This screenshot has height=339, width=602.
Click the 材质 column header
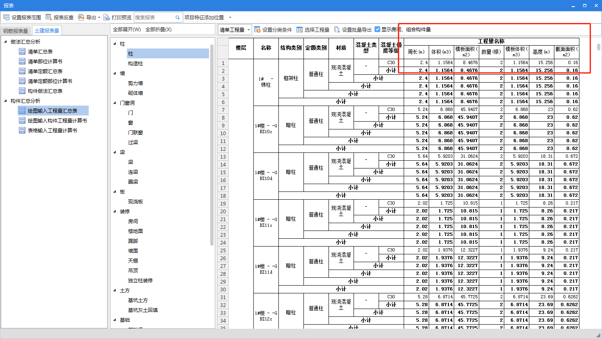[341, 48]
